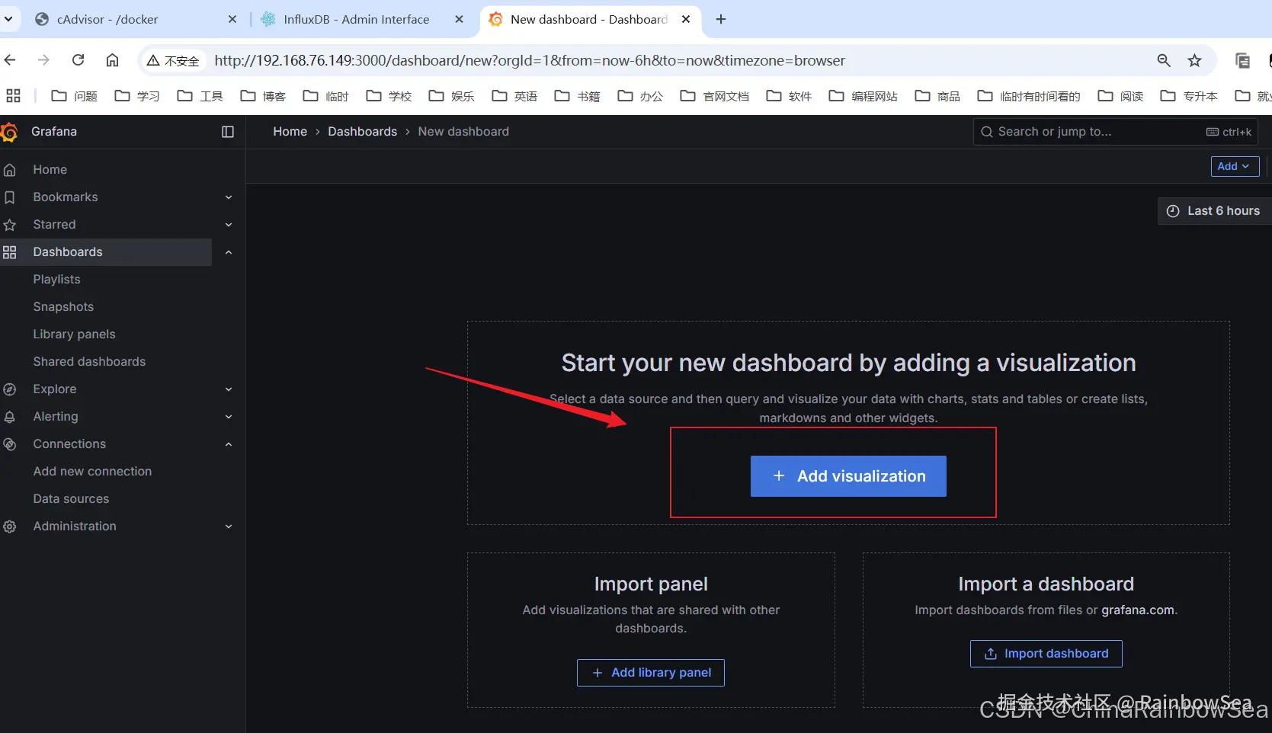This screenshot has width=1272, height=733.
Task: Open the Add dropdown menu
Action: (1235, 166)
